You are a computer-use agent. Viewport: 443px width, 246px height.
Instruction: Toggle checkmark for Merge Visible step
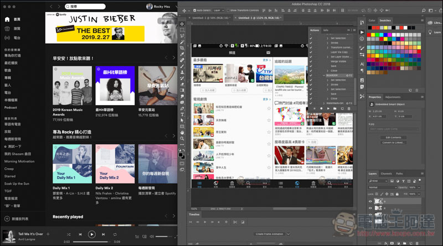311,61
